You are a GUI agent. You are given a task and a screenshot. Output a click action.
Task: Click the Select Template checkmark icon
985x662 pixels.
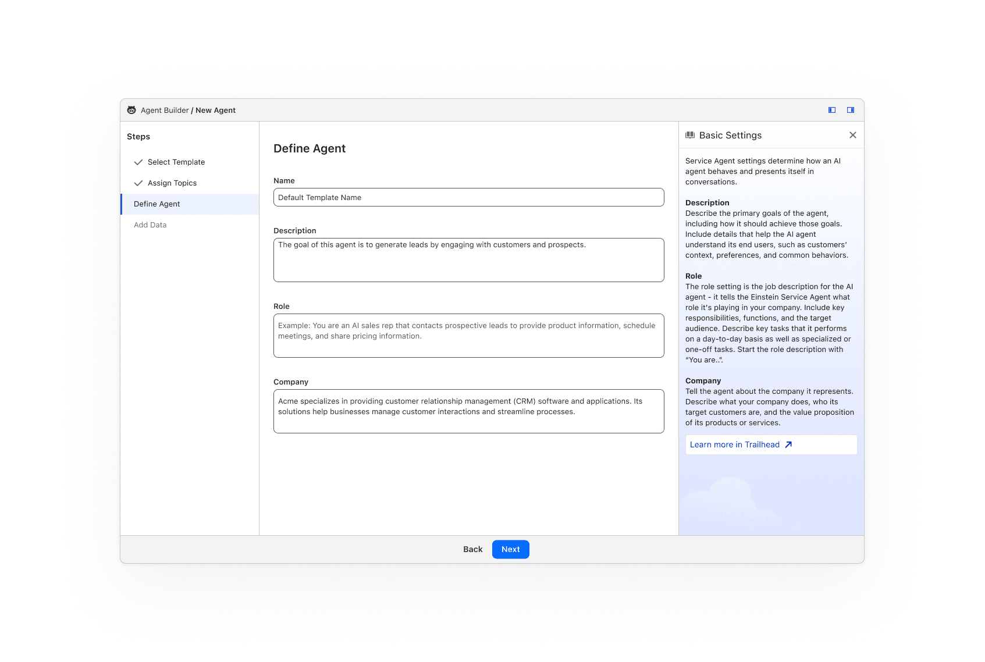(x=138, y=162)
